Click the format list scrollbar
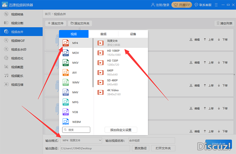This screenshot has height=154, width=236. 93,62
